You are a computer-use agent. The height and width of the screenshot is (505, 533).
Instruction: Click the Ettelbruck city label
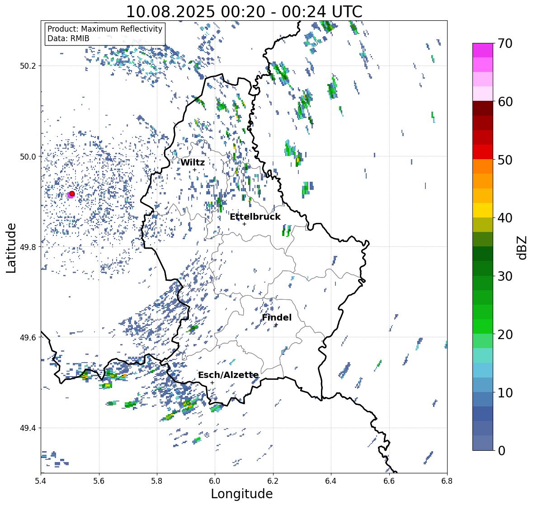point(255,217)
